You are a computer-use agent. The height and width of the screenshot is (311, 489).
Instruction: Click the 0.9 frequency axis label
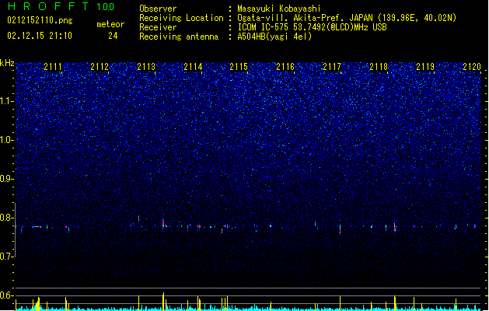click(x=7, y=179)
